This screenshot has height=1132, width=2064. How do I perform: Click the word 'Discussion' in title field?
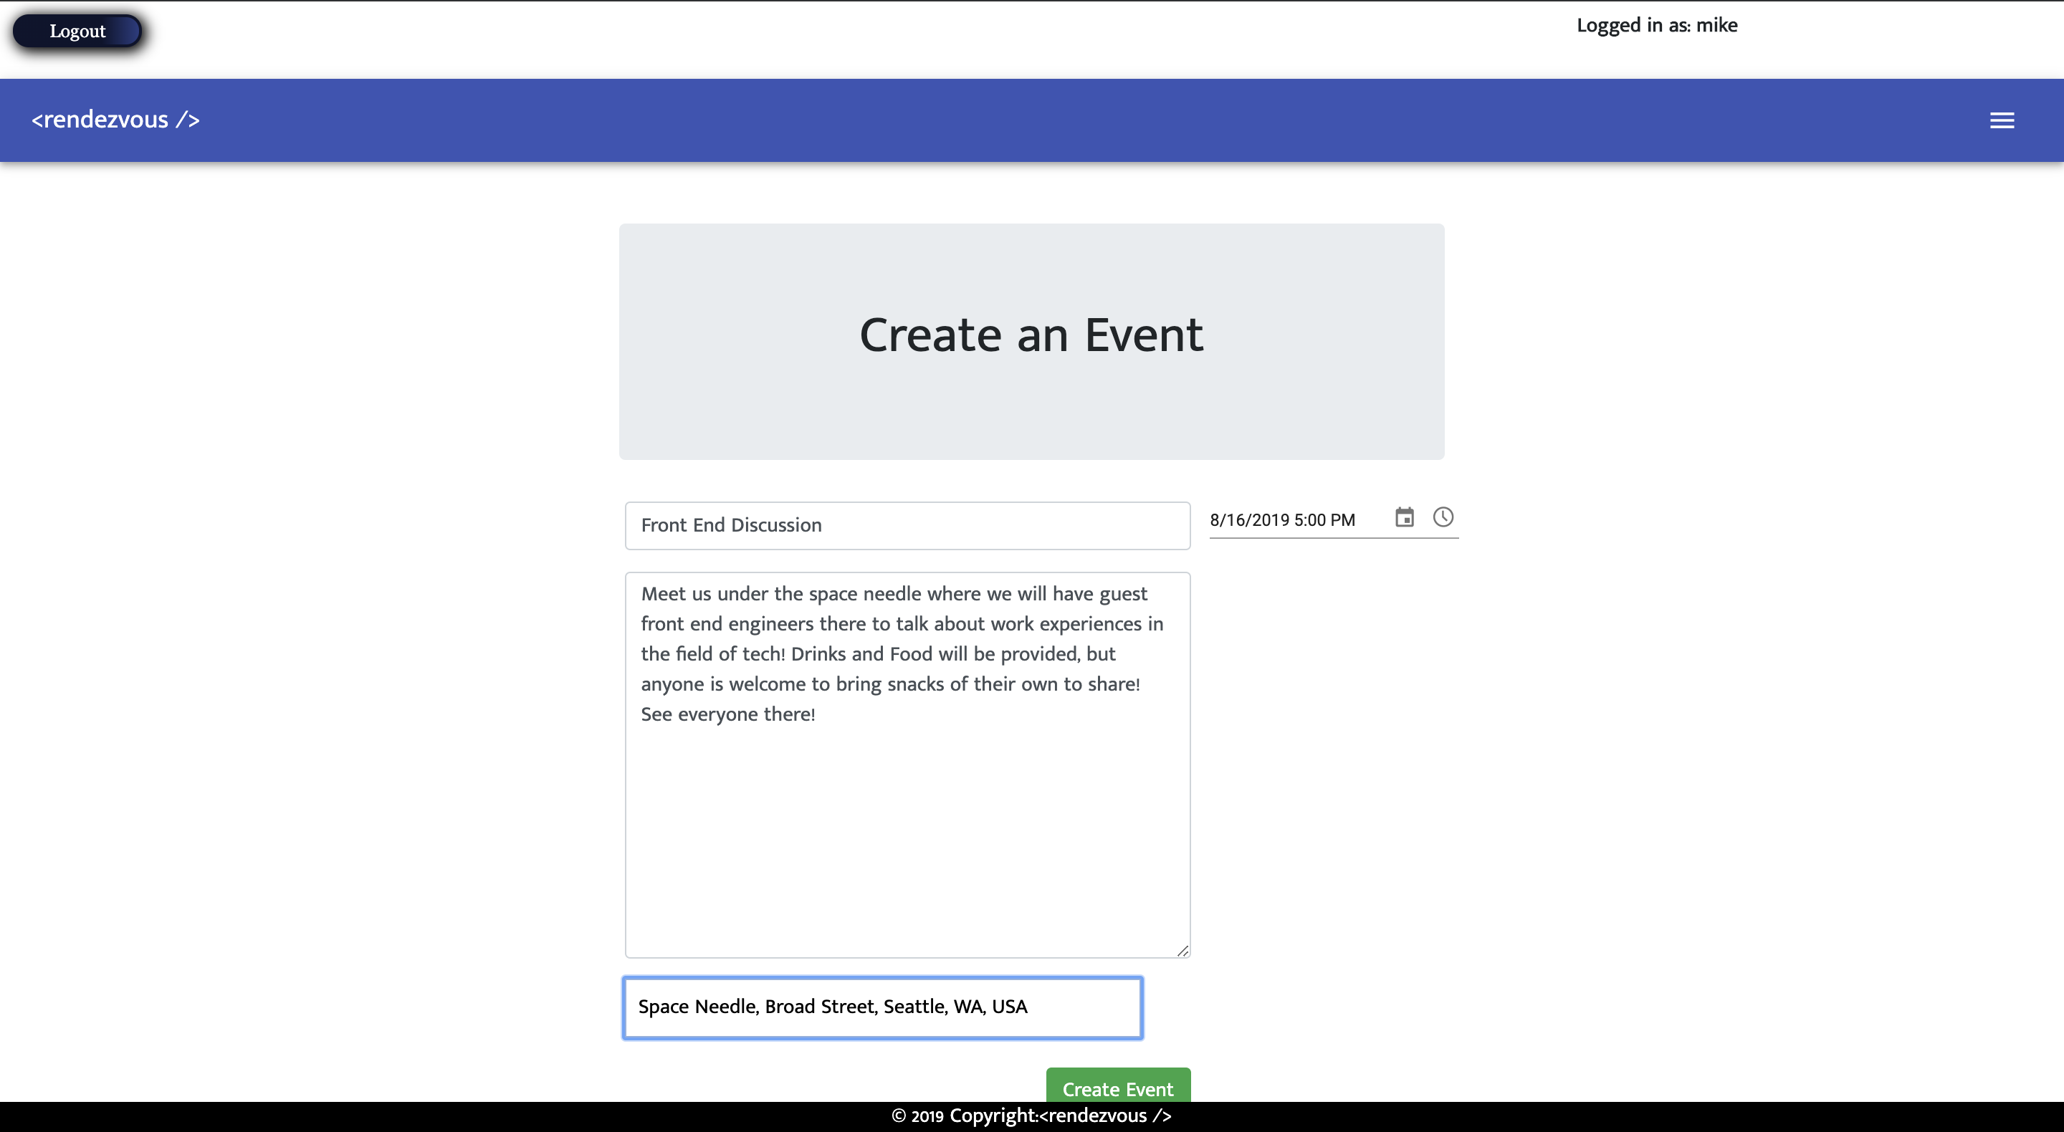click(775, 526)
